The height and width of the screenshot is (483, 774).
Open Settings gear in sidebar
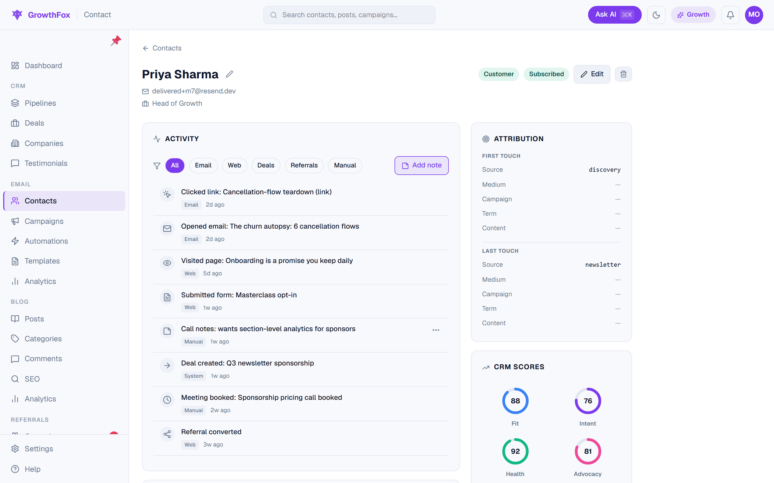(x=64, y=449)
